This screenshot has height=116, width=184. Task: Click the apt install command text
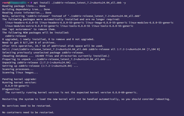80,3
